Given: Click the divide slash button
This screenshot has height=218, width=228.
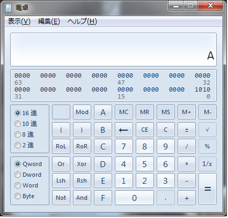Looking at the screenshot, I should 187,146.
